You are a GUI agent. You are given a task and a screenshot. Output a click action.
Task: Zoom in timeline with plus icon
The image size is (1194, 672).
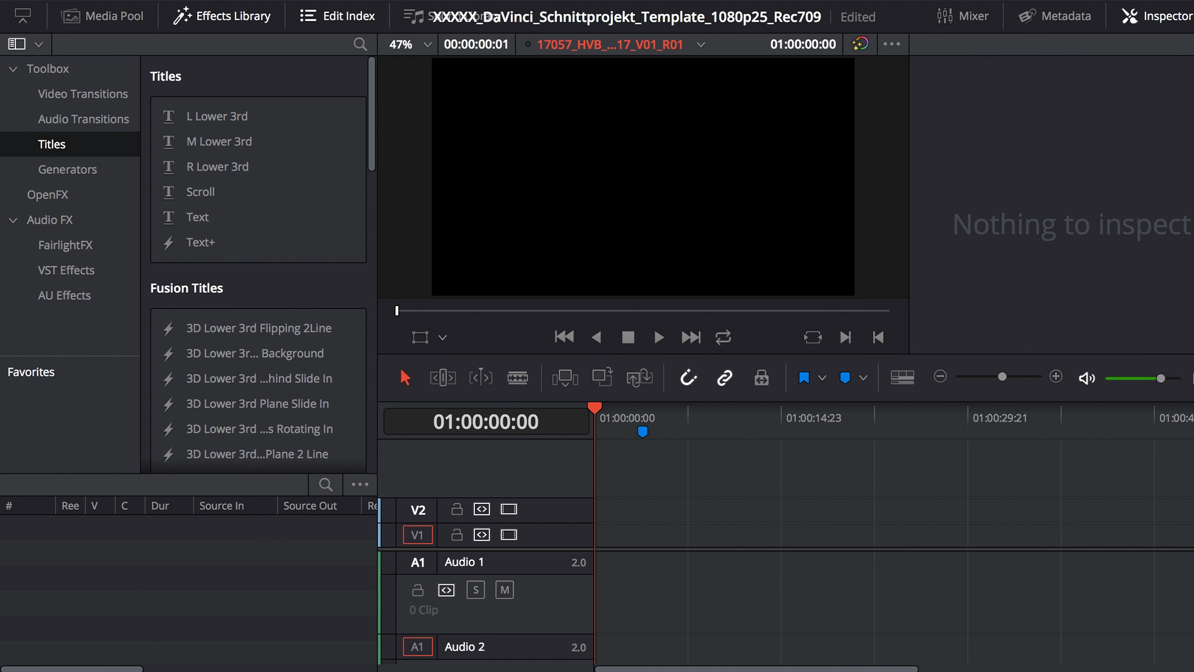pyautogui.click(x=1055, y=377)
